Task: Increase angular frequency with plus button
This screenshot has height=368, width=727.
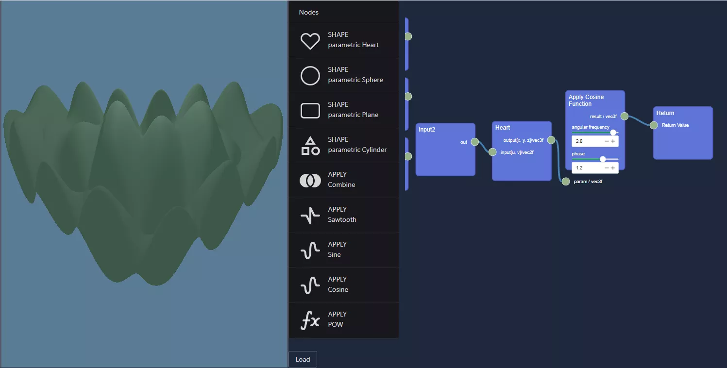Action: [x=613, y=141]
